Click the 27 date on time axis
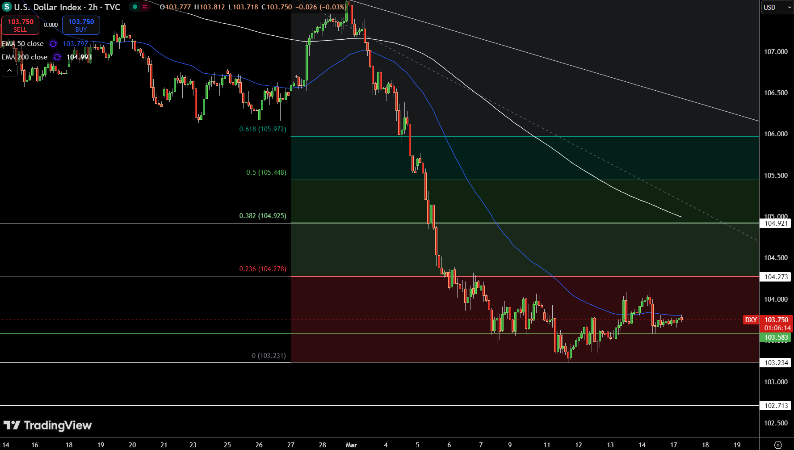Screen dimensions: 794x450 [291, 445]
